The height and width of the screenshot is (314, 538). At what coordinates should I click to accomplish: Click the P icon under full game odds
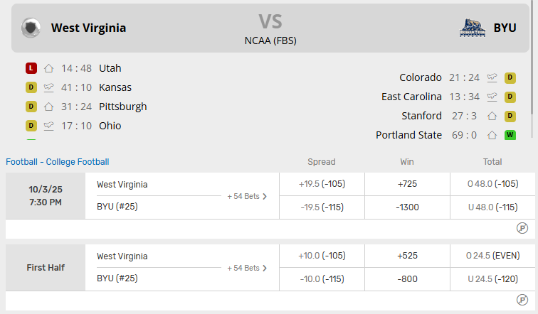tap(522, 228)
